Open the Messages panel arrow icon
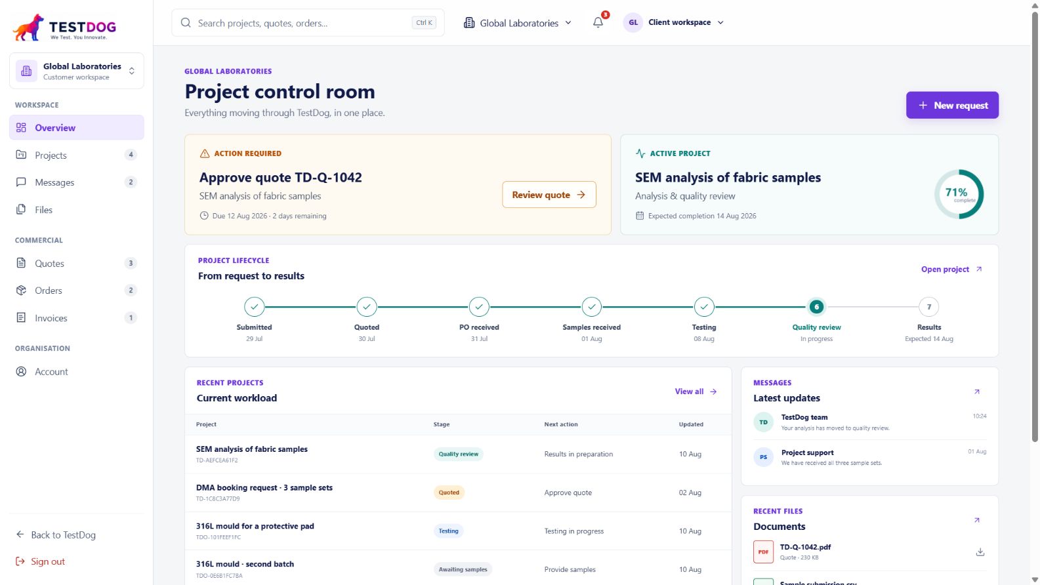1040x585 pixels. pos(976,392)
